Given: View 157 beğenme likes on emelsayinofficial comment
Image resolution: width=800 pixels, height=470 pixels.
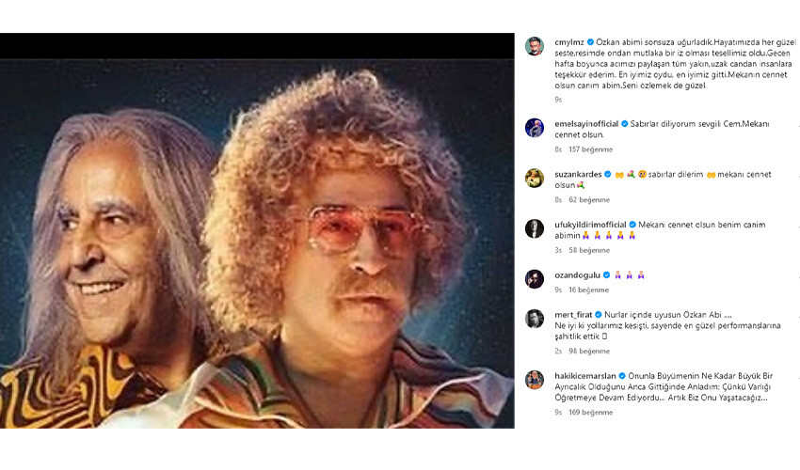Looking at the screenshot, I should tap(589, 149).
